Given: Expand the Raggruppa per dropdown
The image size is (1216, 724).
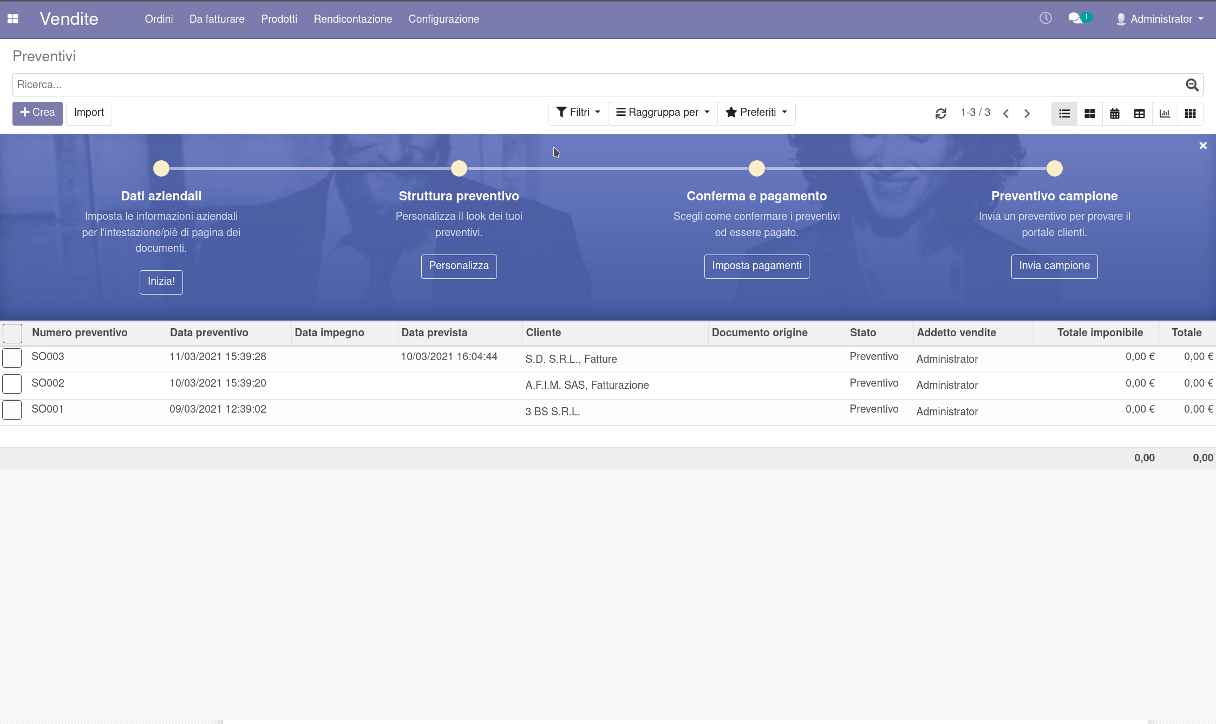Looking at the screenshot, I should 663,113.
